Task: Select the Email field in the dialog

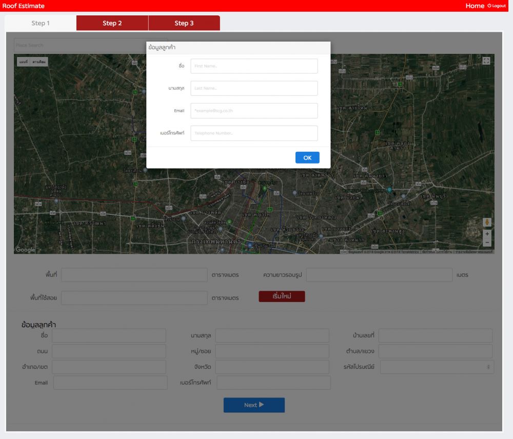Action: pyautogui.click(x=254, y=111)
